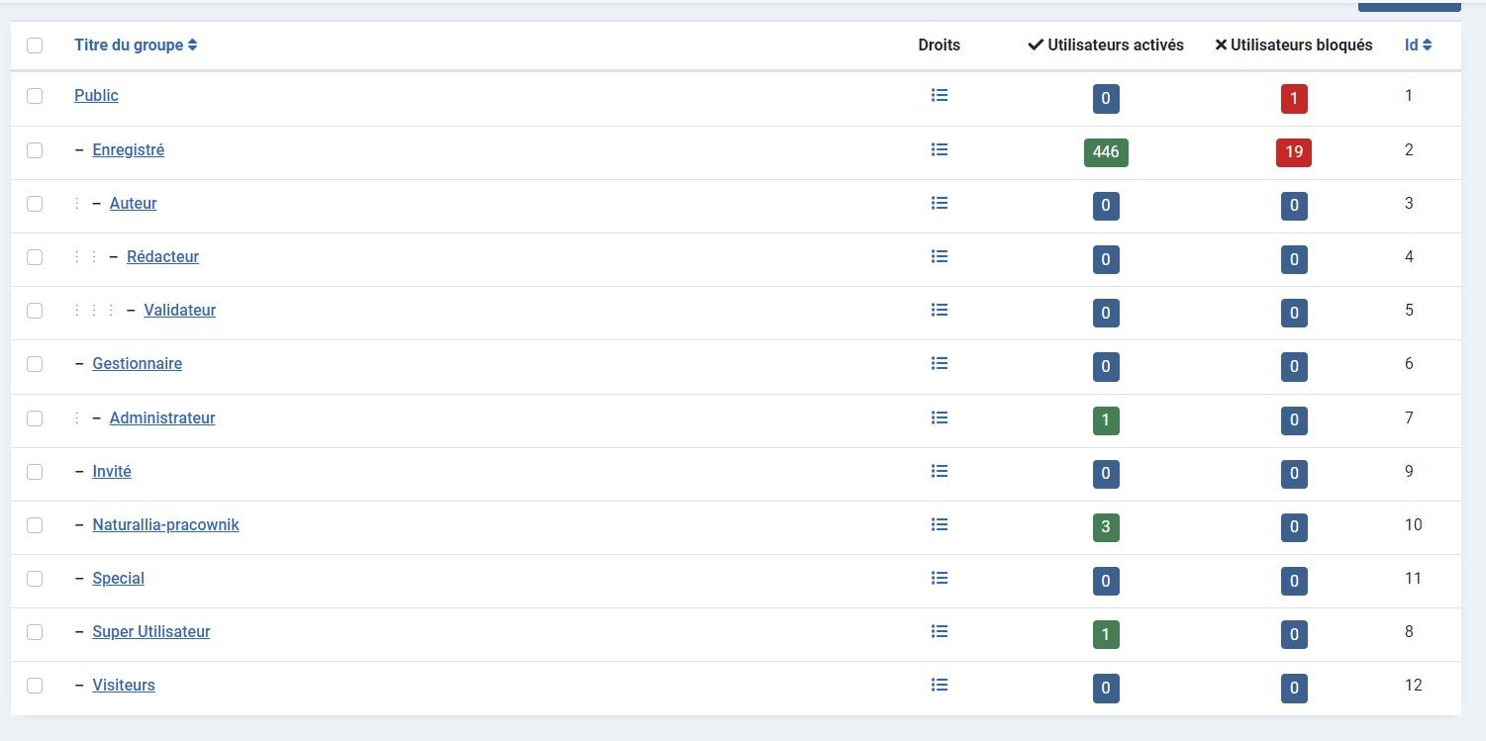Open the Naturallia-pracownik group link
The height and width of the screenshot is (741, 1486).
pyautogui.click(x=165, y=524)
